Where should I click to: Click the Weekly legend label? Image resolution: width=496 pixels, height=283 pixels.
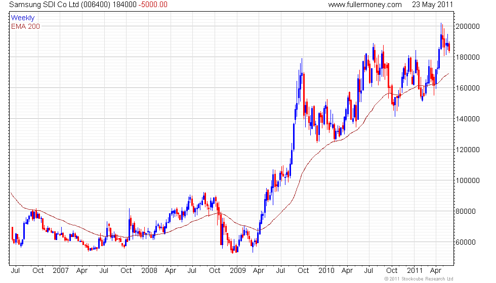pyautogui.click(x=23, y=18)
